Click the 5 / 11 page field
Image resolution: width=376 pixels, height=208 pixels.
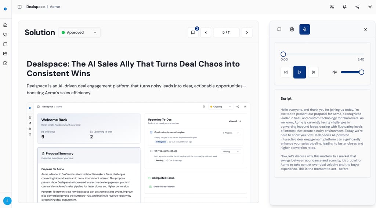point(226,32)
